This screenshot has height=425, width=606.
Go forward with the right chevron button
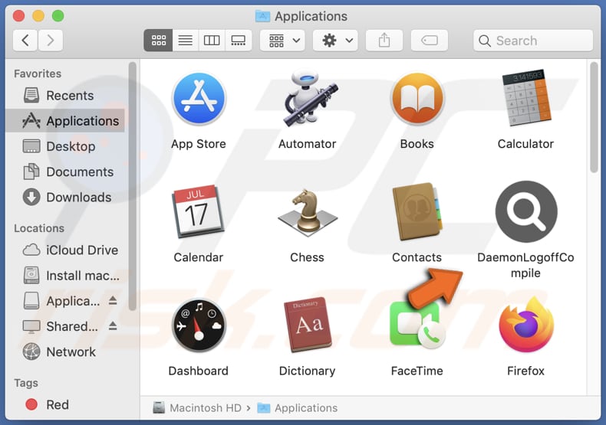(50, 40)
